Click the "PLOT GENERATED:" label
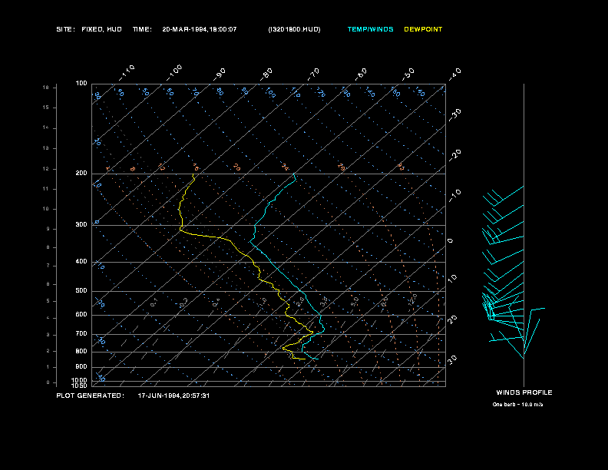Screen dimensions: 608x470 click(91, 396)
